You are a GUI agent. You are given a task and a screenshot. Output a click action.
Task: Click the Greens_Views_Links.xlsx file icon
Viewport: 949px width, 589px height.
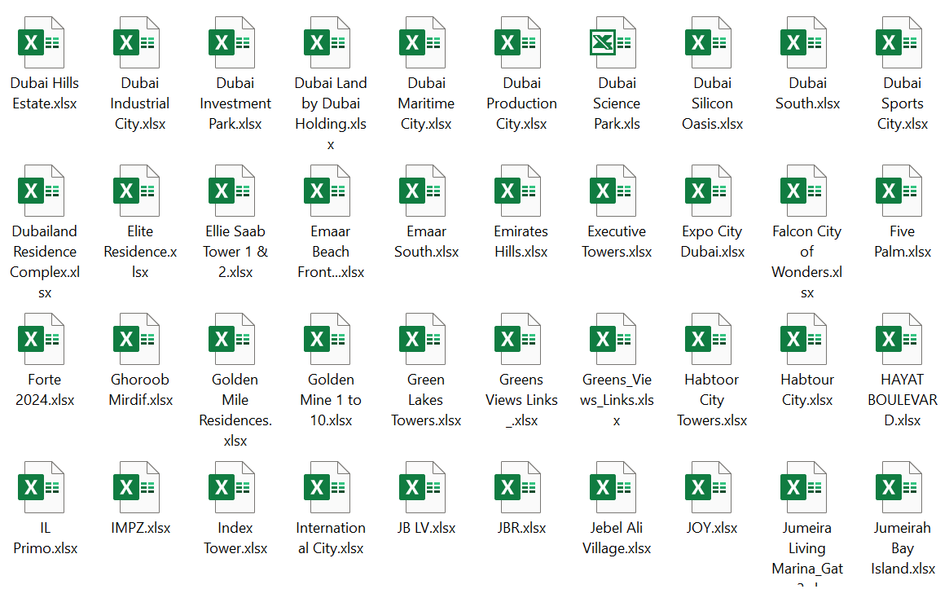click(614, 339)
